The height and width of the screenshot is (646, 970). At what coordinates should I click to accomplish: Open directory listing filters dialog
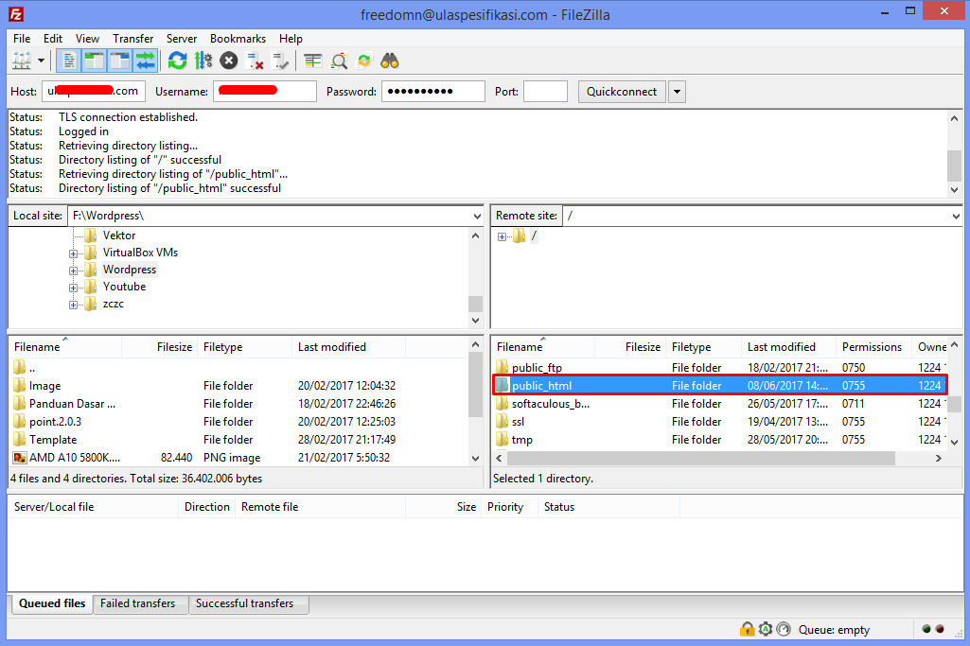313,61
